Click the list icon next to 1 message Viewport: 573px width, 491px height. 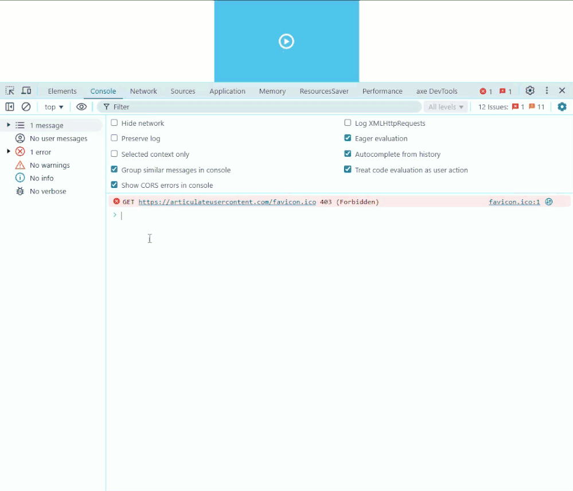click(x=20, y=125)
